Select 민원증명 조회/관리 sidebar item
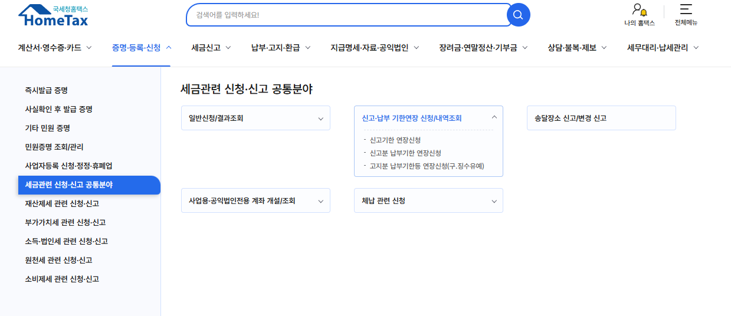Screen dimensions: 731x316 (54, 147)
